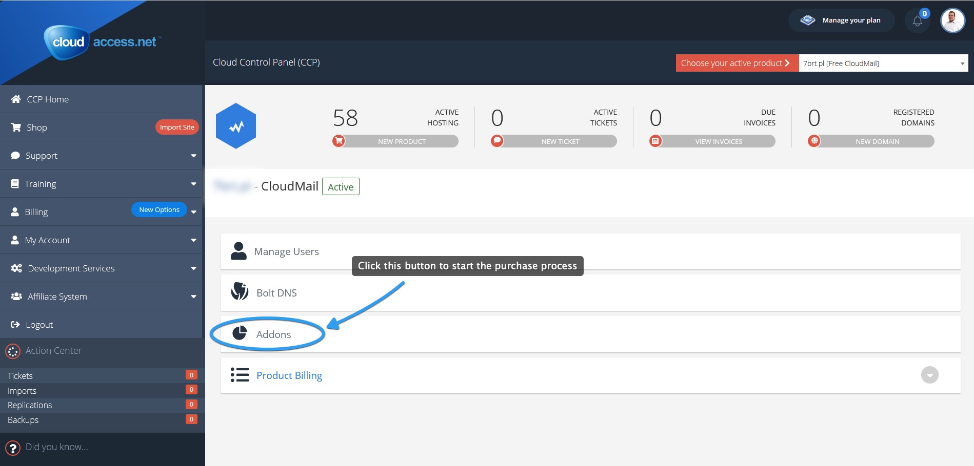The height and width of the screenshot is (466, 974).
Task: Click the Development Services gears icon
Action: click(16, 268)
